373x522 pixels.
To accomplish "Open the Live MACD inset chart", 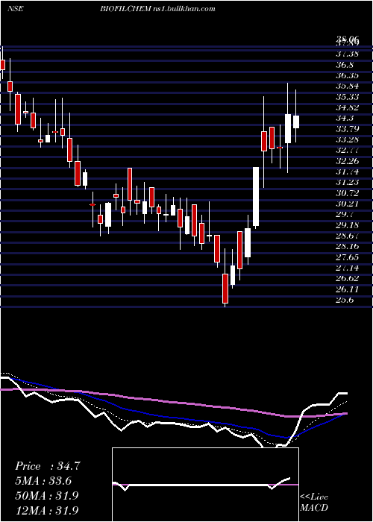I will click(205, 485).
